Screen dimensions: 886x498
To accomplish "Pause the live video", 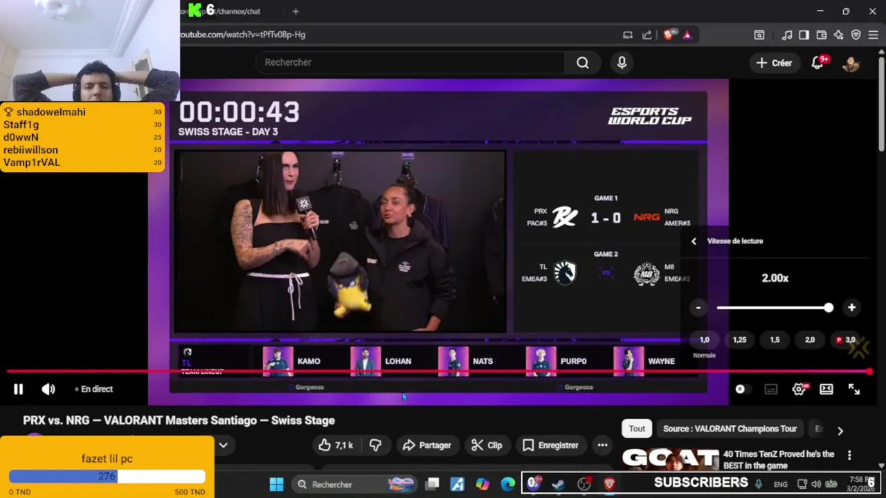I will click(18, 389).
